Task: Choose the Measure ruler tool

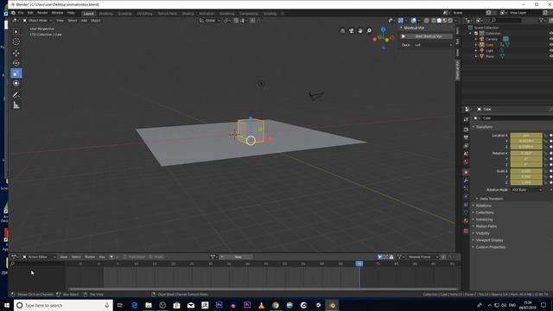Action: click(16, 105)
